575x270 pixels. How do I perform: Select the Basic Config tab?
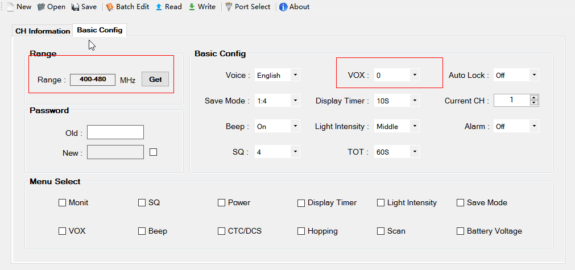[x=100, y=30]
